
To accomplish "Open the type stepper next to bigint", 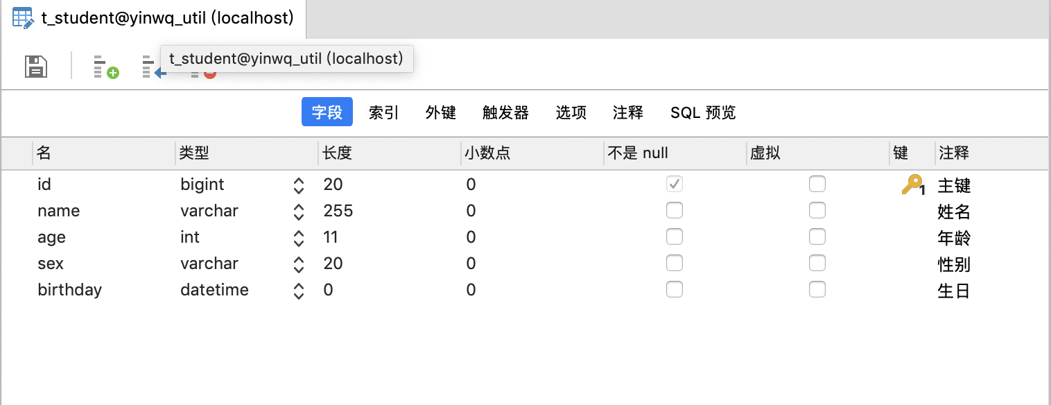I will click(x=298, y=184).
